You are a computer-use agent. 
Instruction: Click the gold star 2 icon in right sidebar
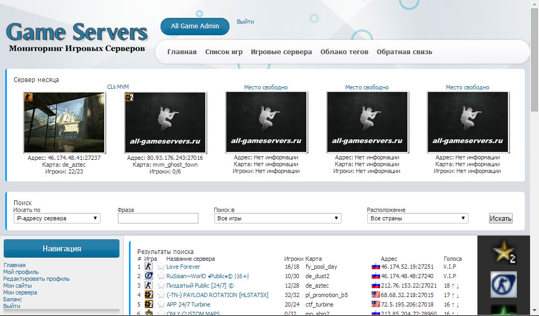pos(504,252)
